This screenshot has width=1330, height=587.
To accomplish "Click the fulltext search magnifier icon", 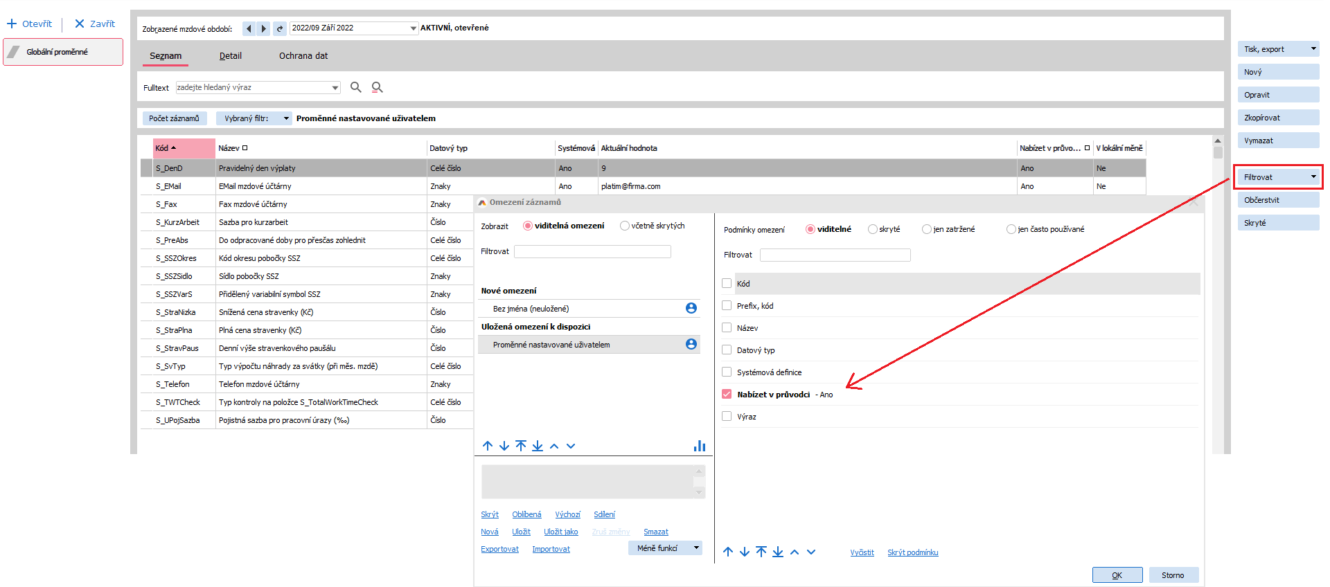I will click(355, 87).
